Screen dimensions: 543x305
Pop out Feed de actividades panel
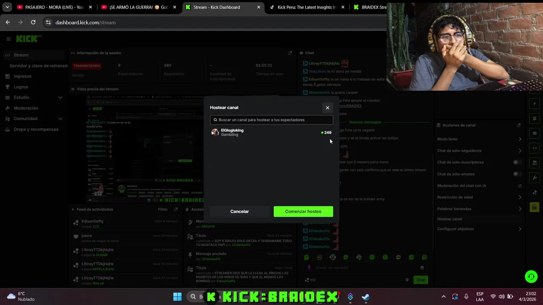(176, 209)
